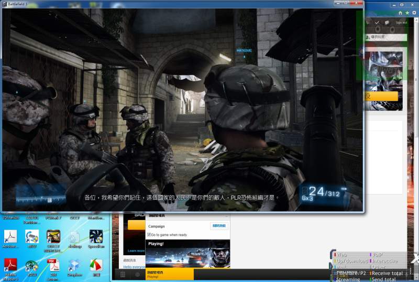Toggle Go to game when ready checkbox
419x282 pixels.
[x=149, y=235]
